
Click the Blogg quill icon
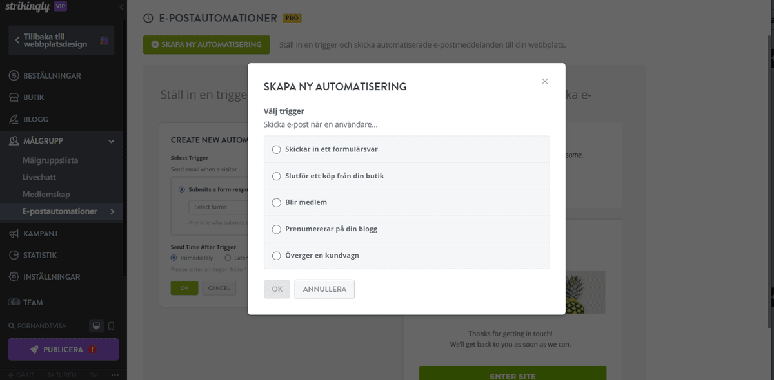coord(14,119)
